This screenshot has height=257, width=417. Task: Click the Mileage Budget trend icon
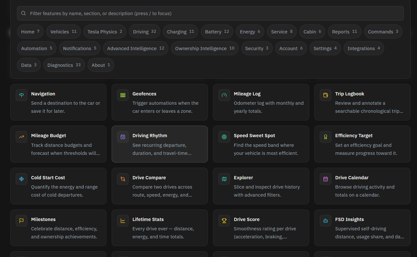pyautogui.click(x=21, y=137)
